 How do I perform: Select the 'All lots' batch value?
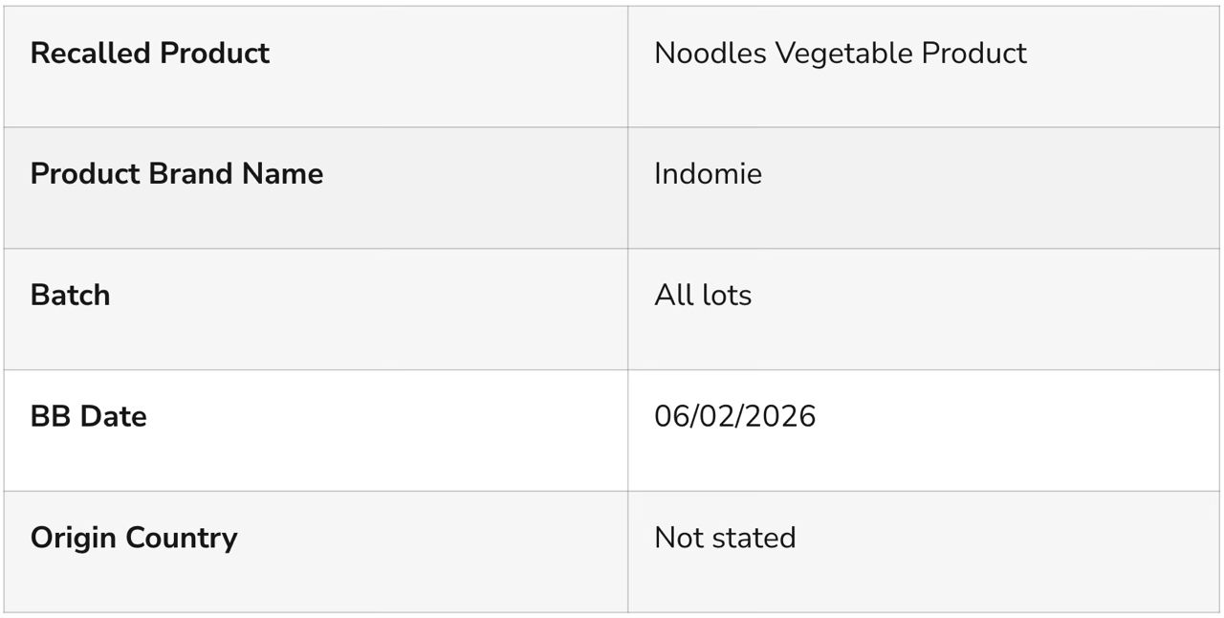point(703,296)
